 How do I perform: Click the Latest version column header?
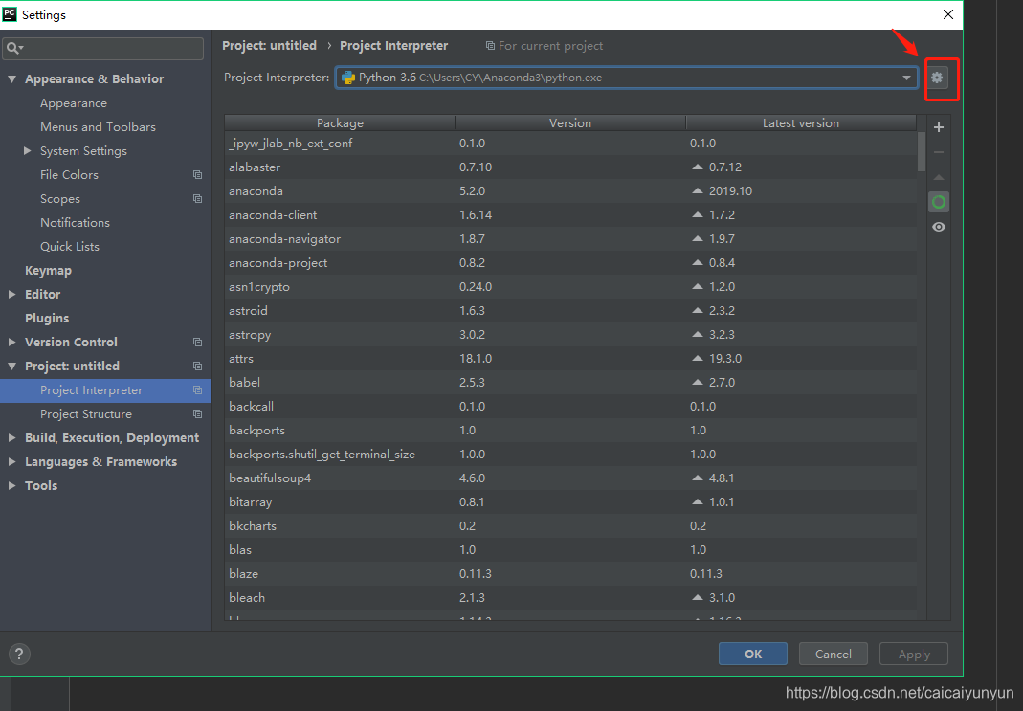point(801,122)
